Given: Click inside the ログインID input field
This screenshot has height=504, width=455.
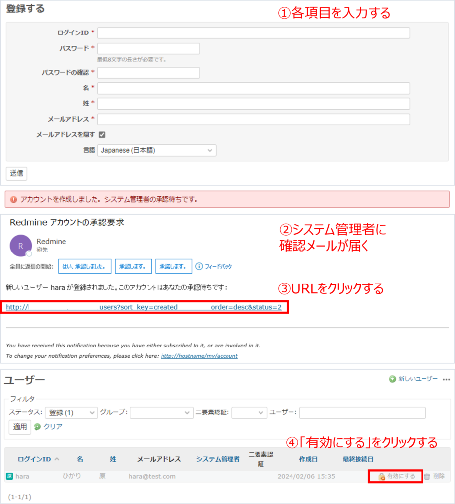Looking at the screenshot, I should 254,32.
